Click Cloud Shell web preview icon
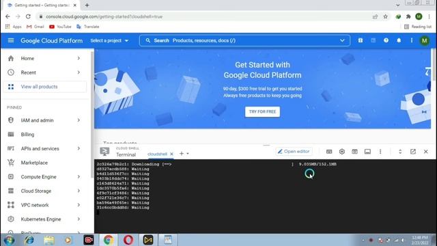This screenshot has height=246, width=437. coord(354,152)
